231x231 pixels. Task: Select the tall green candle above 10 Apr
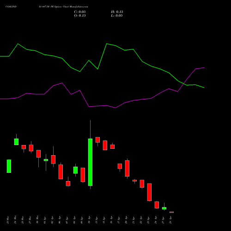pyautogui.click(x=90, y=162)
